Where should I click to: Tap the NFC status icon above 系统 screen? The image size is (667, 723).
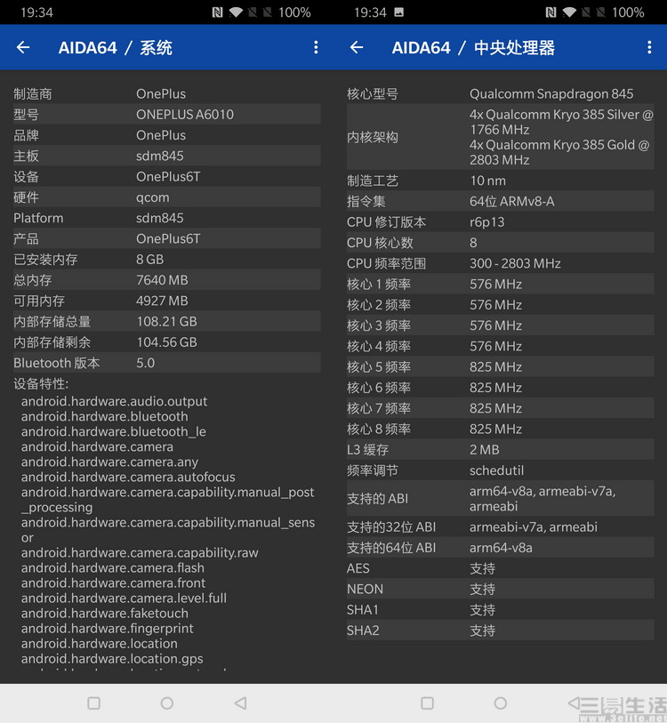[x=217, y=12]
